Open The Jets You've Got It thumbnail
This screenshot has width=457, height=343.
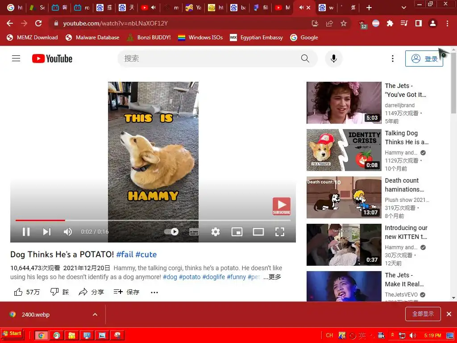(344, 103)
